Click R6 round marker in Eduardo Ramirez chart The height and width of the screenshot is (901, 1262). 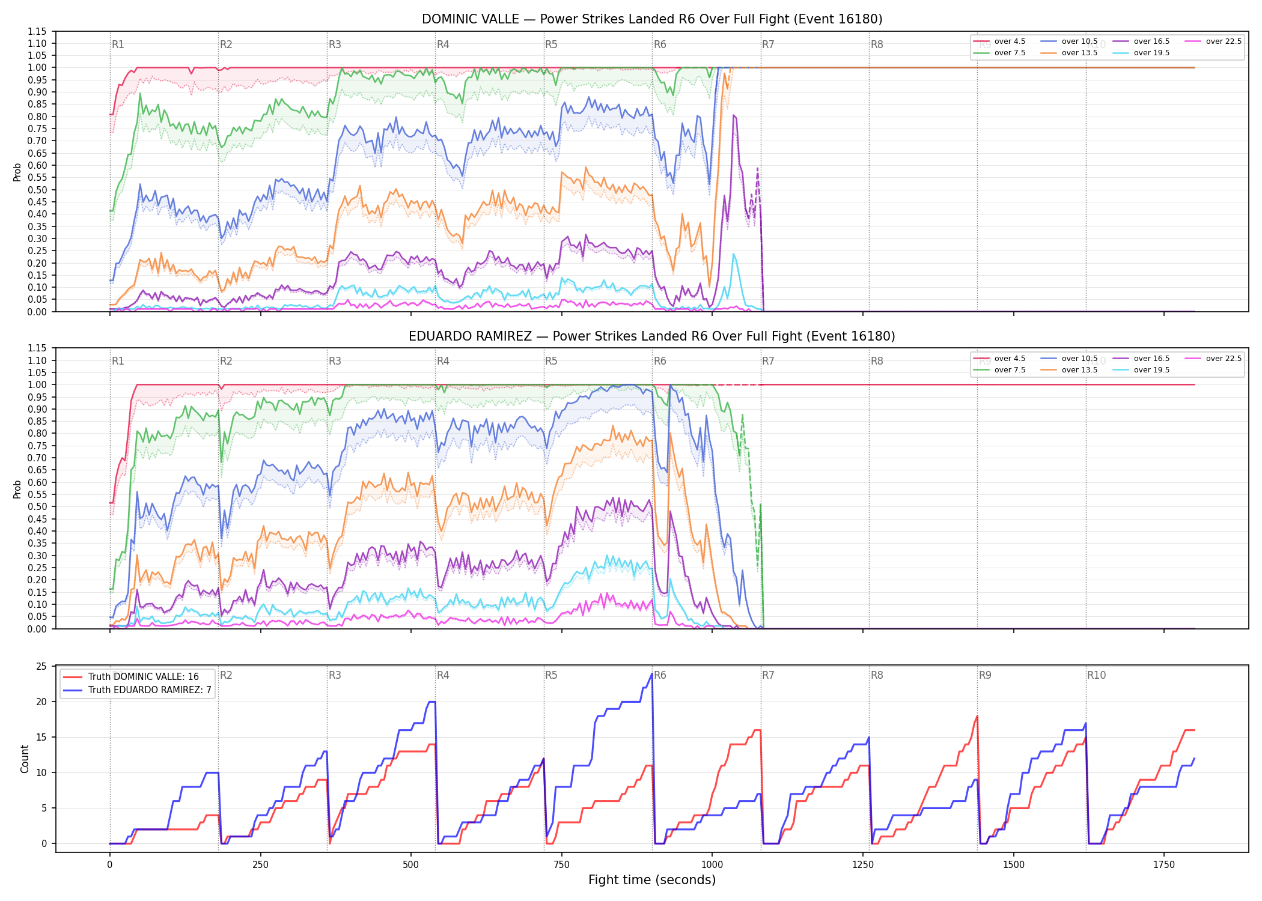pyautogui.click(x=660, y=361)
